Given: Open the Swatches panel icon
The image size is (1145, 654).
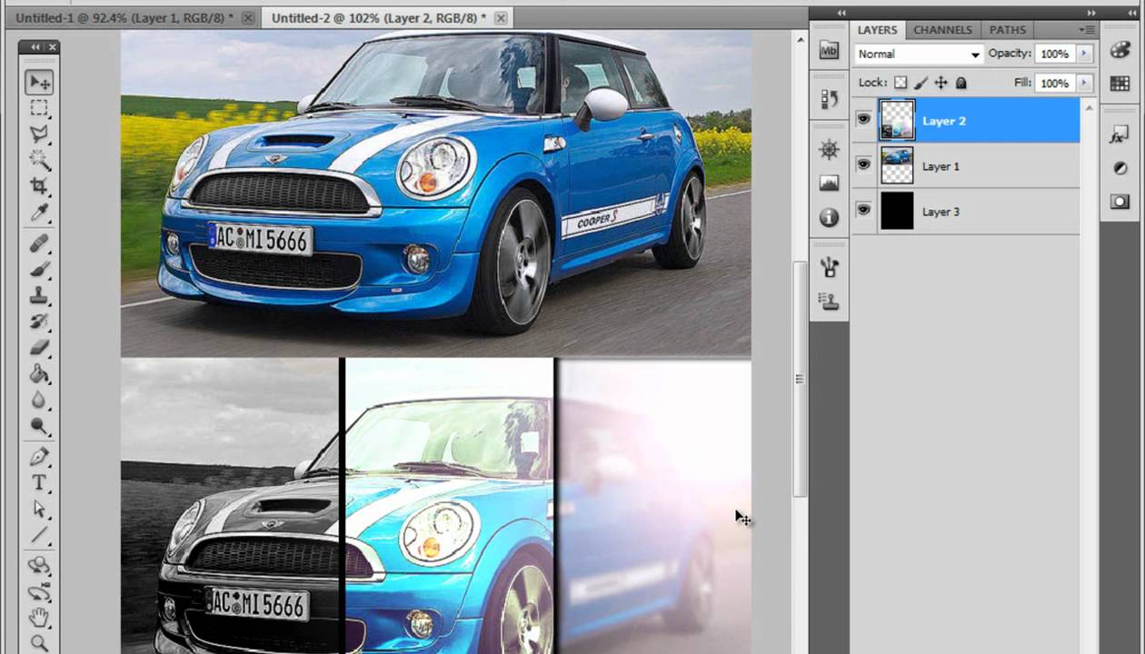Looking at the screenshot, I should click(x=1120, y=84).
